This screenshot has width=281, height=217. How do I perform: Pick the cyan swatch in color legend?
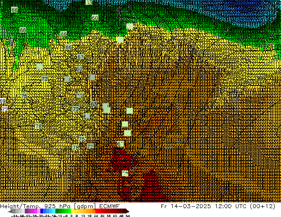coord(52,211)
